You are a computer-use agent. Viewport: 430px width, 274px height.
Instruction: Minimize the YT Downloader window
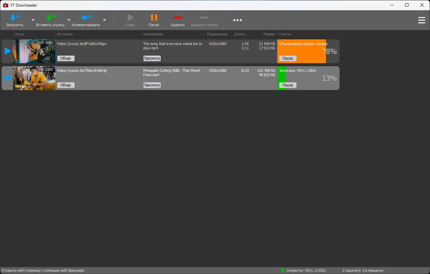point(392,5)
